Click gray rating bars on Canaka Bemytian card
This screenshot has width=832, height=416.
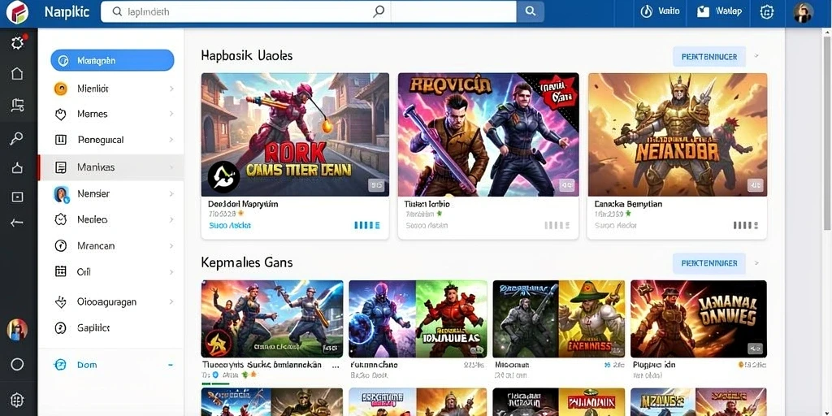[746, 226]
